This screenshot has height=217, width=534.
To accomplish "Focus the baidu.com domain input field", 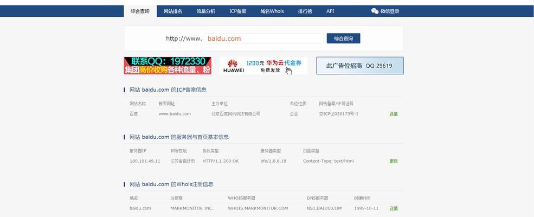I will click(x=264, y=39).
